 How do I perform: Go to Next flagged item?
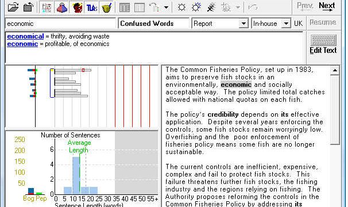click(327, 6)
